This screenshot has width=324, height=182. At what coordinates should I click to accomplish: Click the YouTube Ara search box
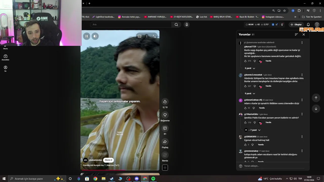pyautogui.click(x=131, y=25)
